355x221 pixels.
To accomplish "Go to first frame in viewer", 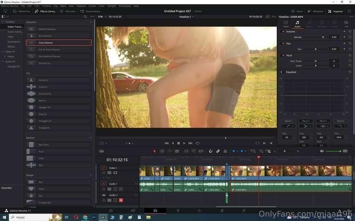I will tap(166, 143).
